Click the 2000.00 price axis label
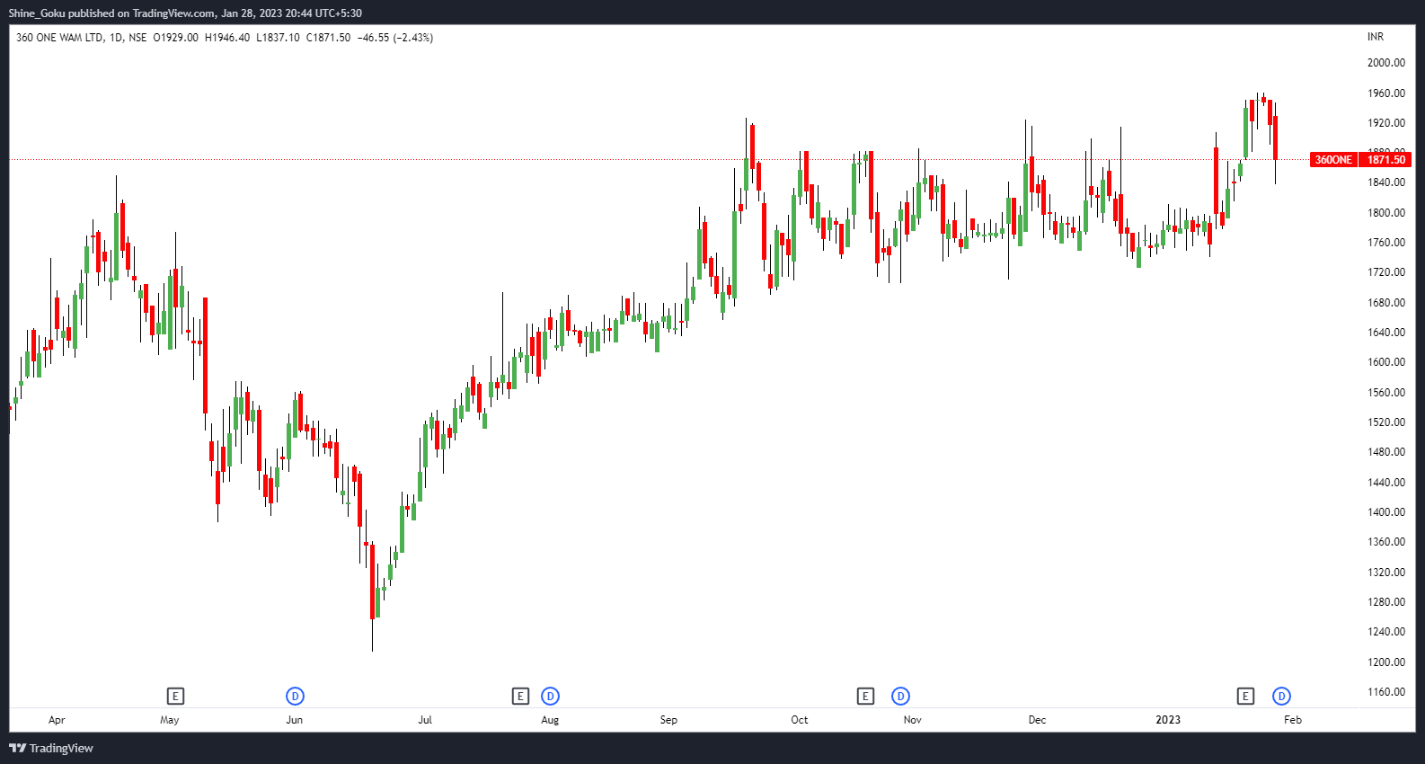The height and width of the screenshot is (764, 1425). pos(1386,63)
